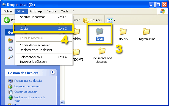The image size is (169, 106).
Task: Close the Disque local (C:) window
Action: tap(165, 5)
